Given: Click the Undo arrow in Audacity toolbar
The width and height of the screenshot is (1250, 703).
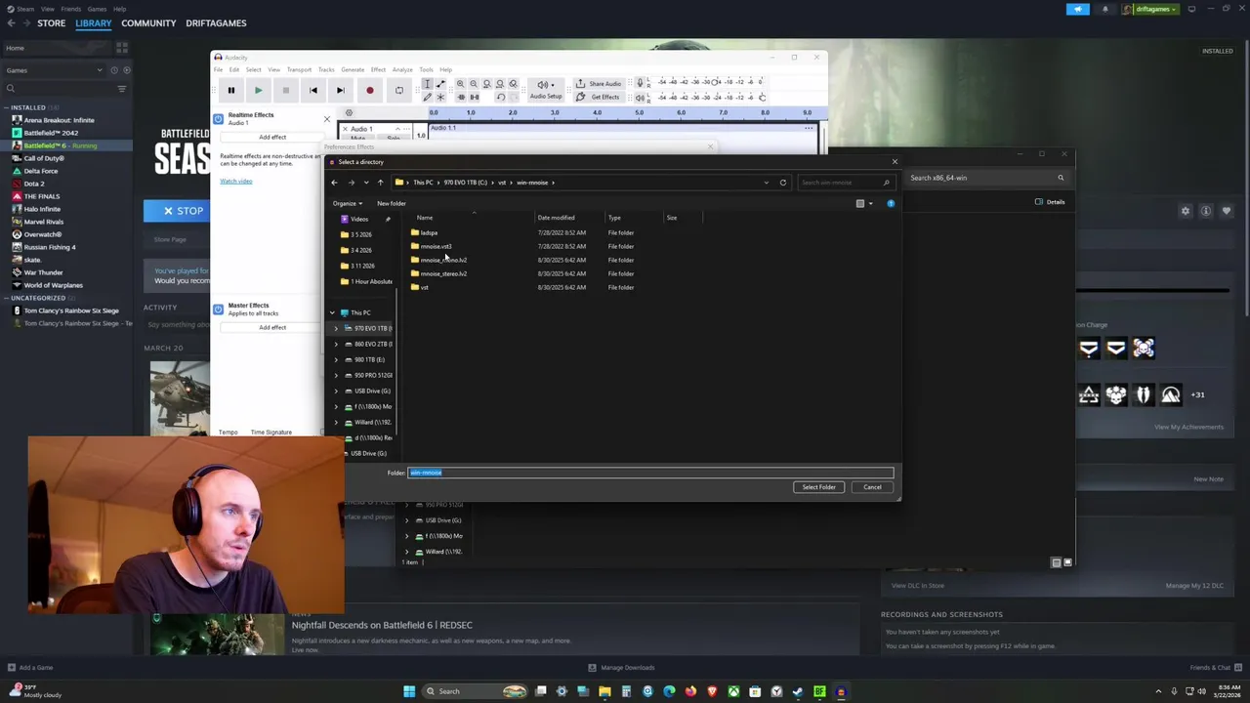Looking at the screenshot, I should pyautogui.click(x=500, y=97).
